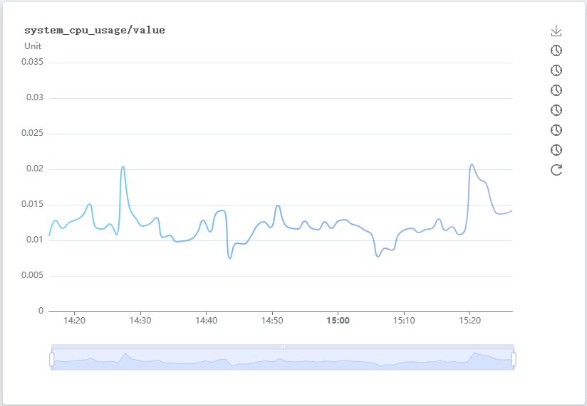587x406 pixels.
Task: Click the second clock icon in toolbar
Action: pos(557,70)
